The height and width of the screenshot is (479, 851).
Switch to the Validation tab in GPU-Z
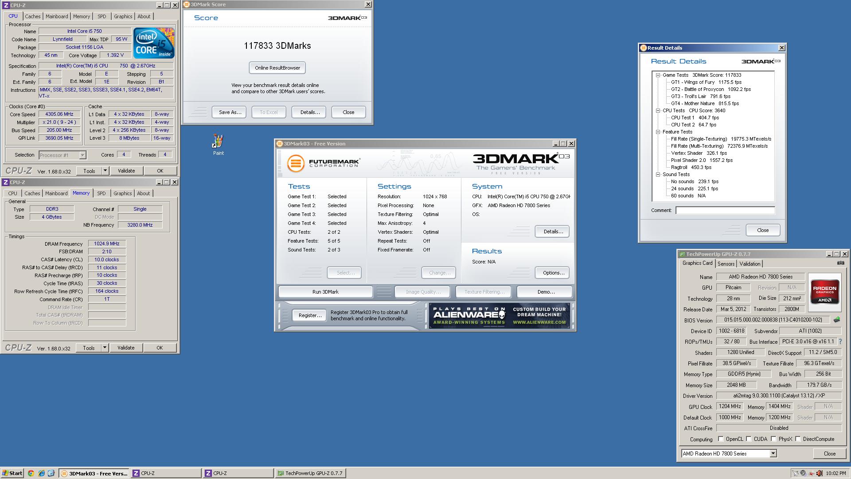click(x=750, y=264)
